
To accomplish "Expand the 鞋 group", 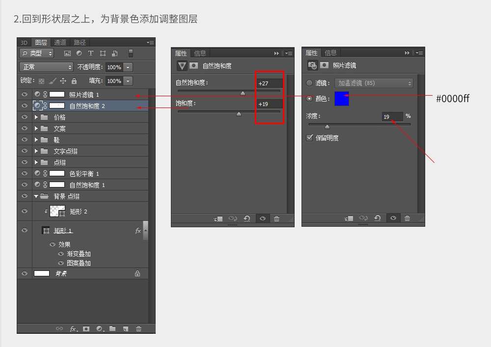I will pyautogui.click(x=36, y=139).
